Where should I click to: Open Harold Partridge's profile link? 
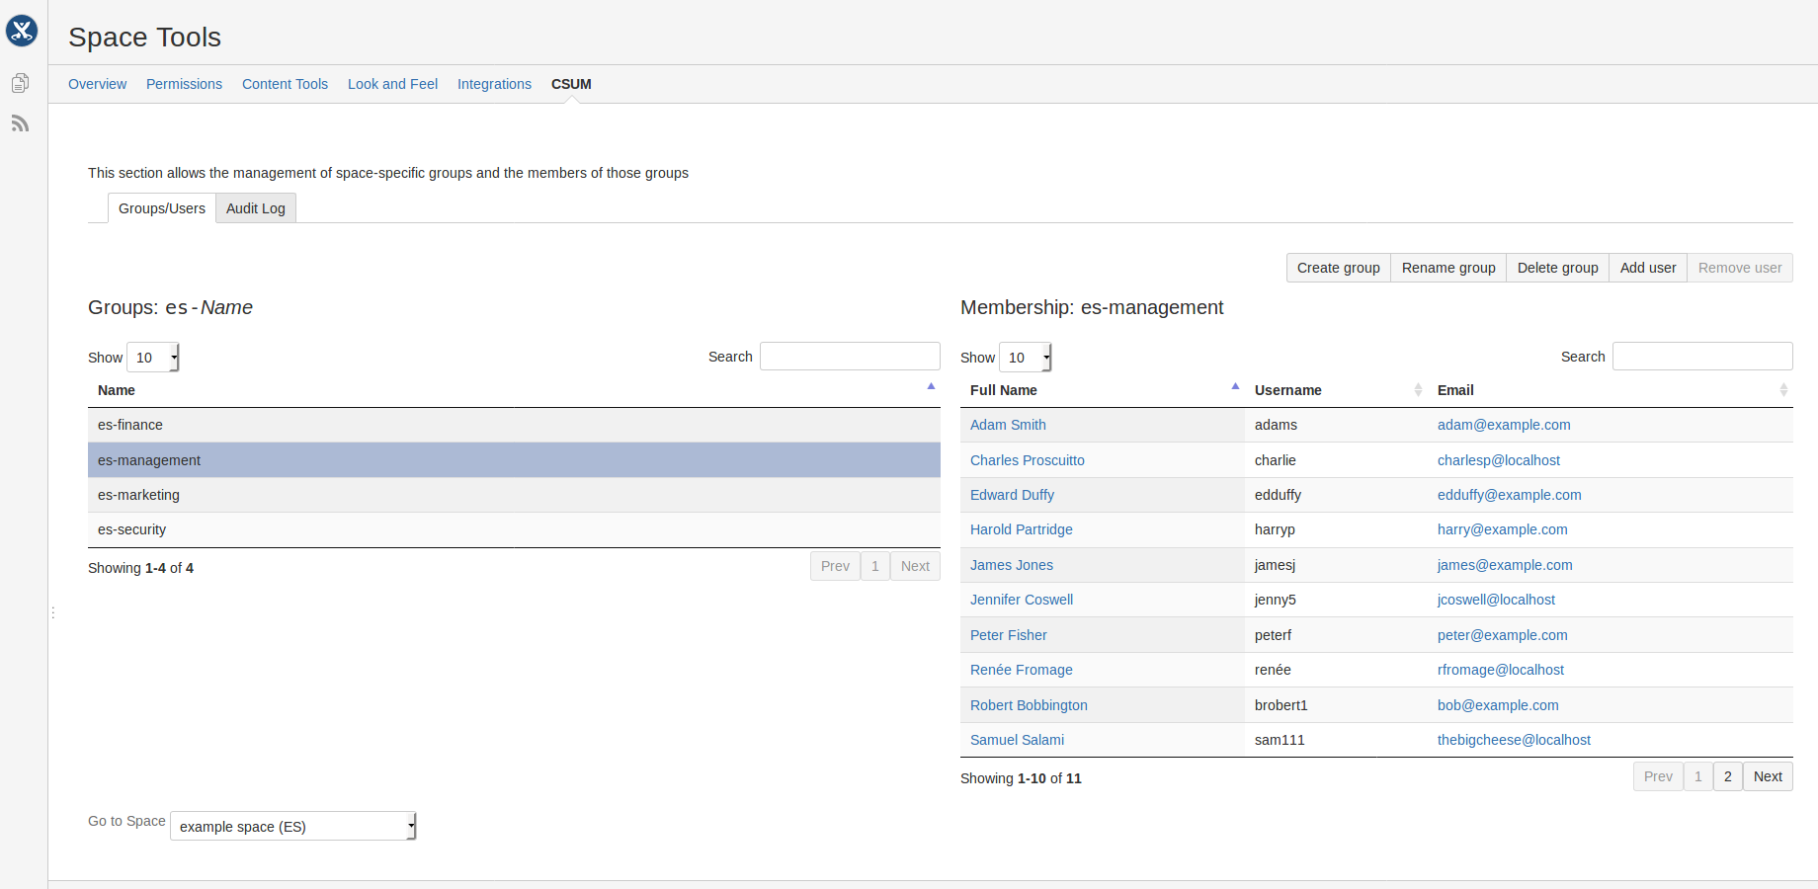[x=1021, y=529]
